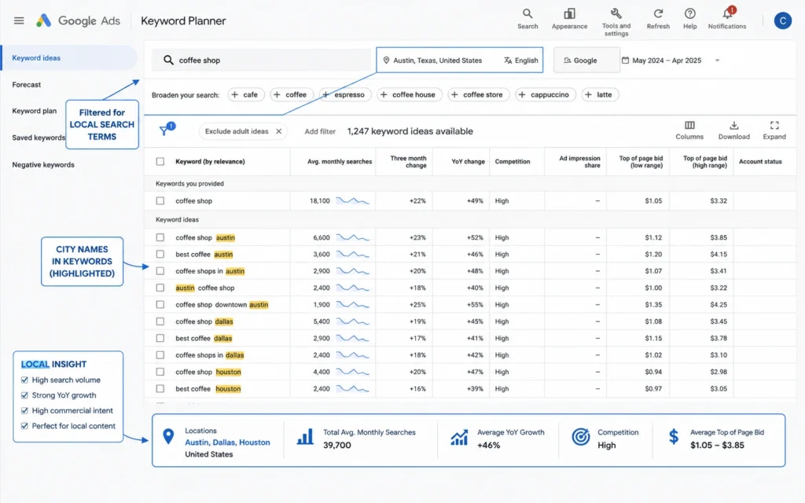The image size is (805, 503).
Task: Click the 'coffee shops in dallas' keyword
Action: click(209, 355)
